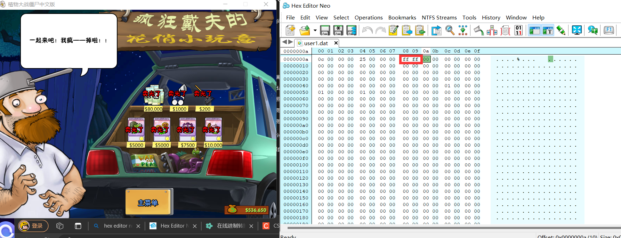
Task: Open the History menu
Action: coord(491,17)
